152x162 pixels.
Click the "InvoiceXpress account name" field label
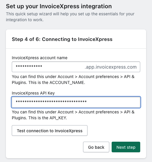click(x=39, y=58)
